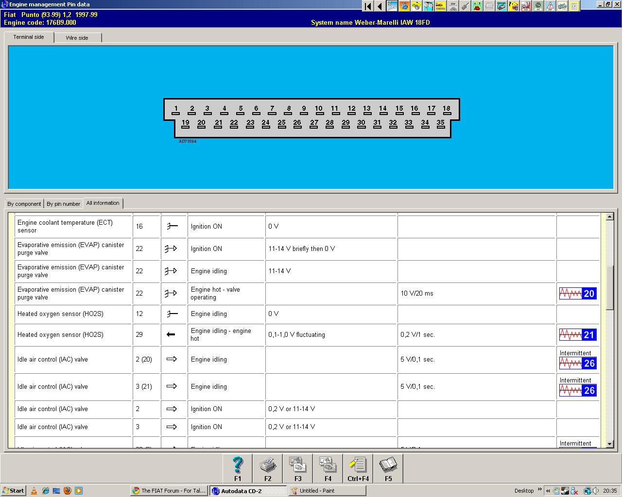
Task: Expand the Desktop toolbar chevron
Action: [x=540, y=489]
